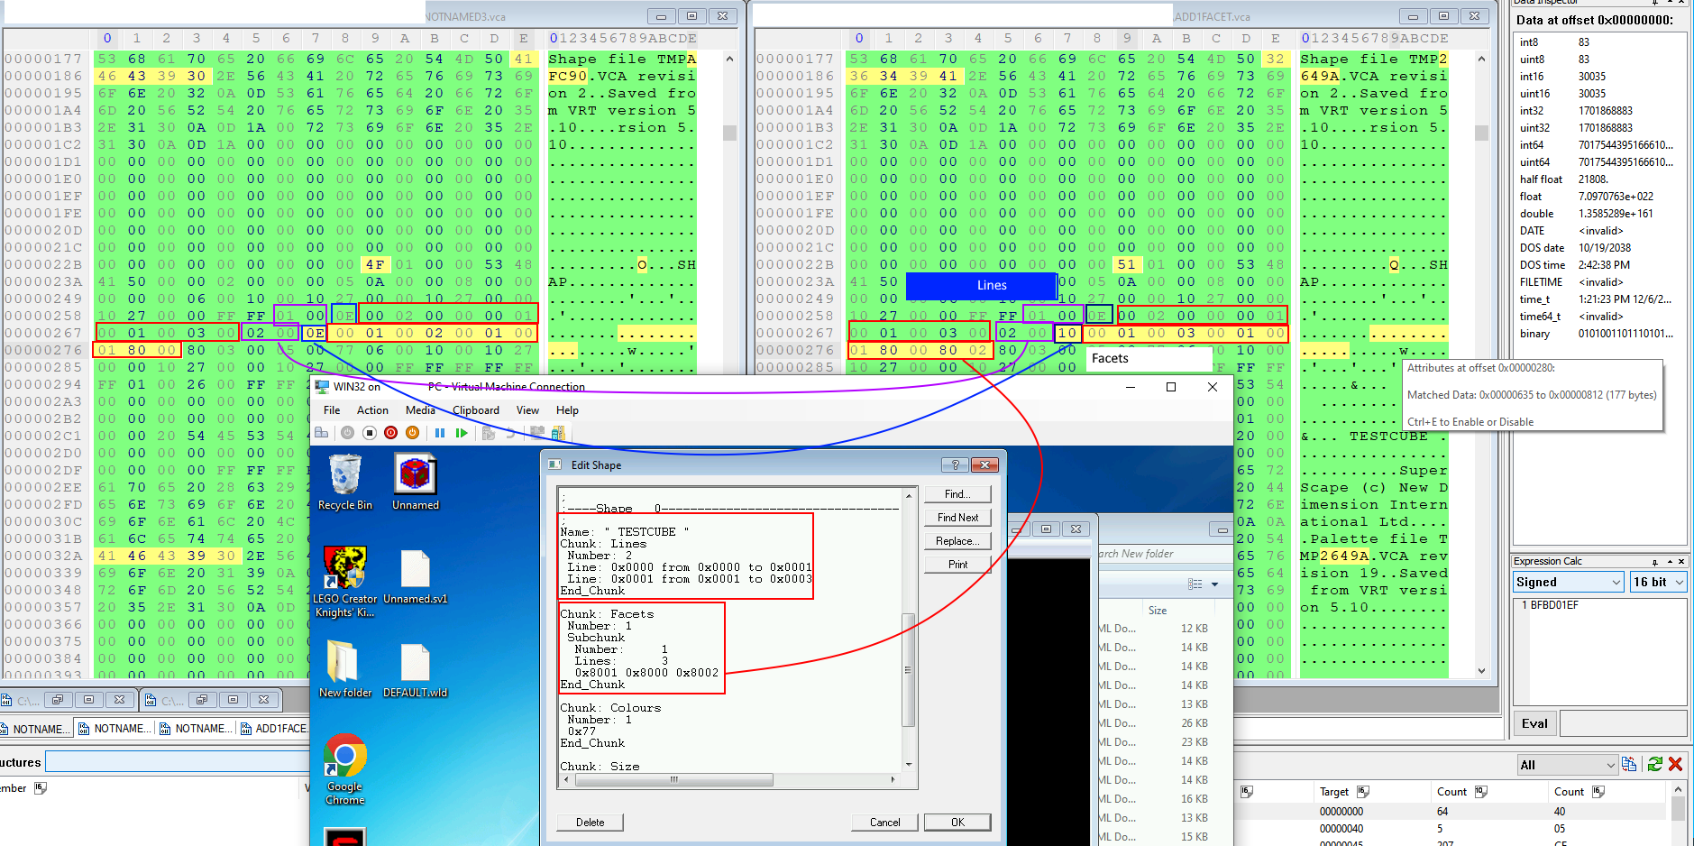Click the red Shut Down VM toolbar icon
This screenshot has width=1694, height=846.
tap(390, 433)
